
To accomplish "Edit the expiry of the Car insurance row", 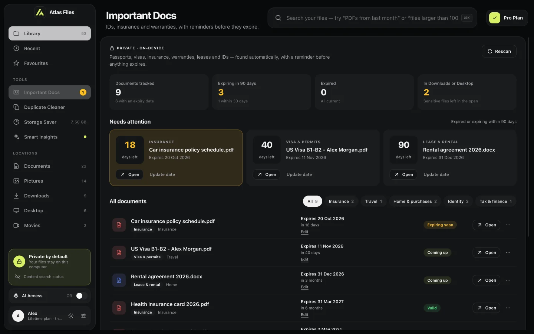I will (x=304, y=232).
